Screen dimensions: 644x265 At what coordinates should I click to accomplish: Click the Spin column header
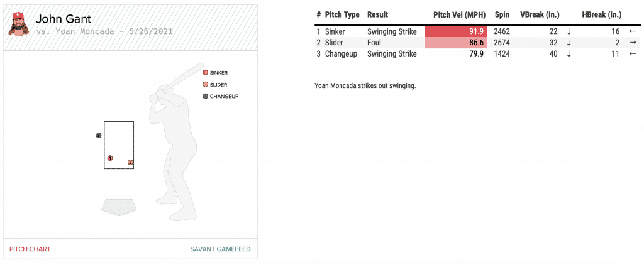click(x=502, y=14)
